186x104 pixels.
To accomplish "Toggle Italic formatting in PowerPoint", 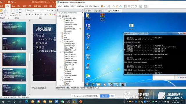I will click(x=29, y=14).
